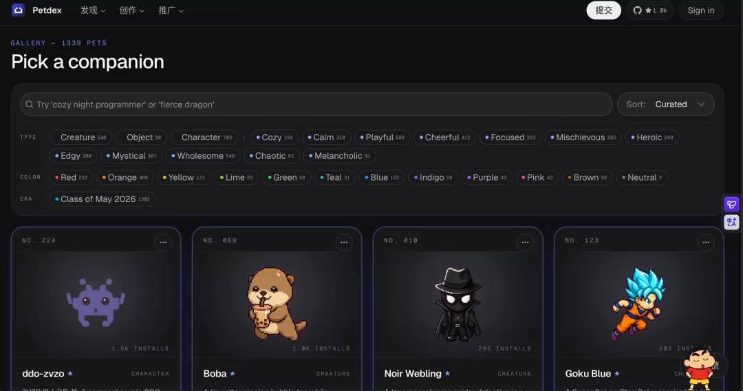Screen dimensions: 743x391
Task: Open the Noir Webling spider thumbnail
Action: click(x=457, y=304)
